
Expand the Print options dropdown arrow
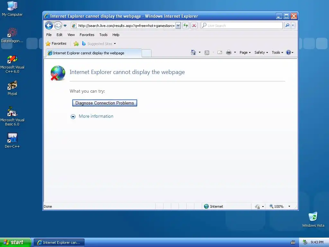[235, 52]
